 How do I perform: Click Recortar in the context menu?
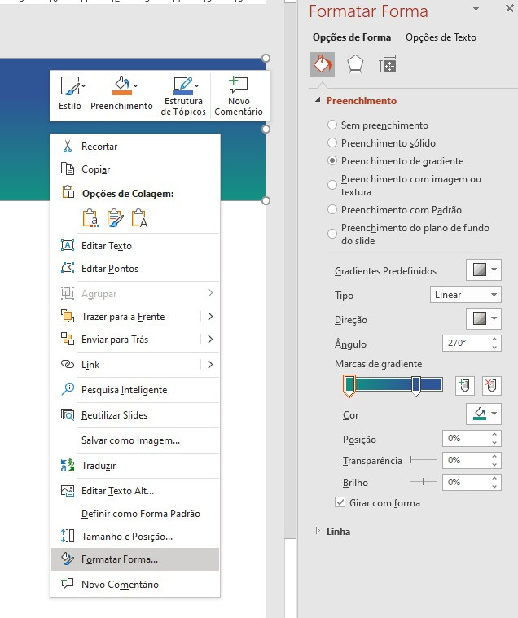pyautogui.click(x=135, y=147)
